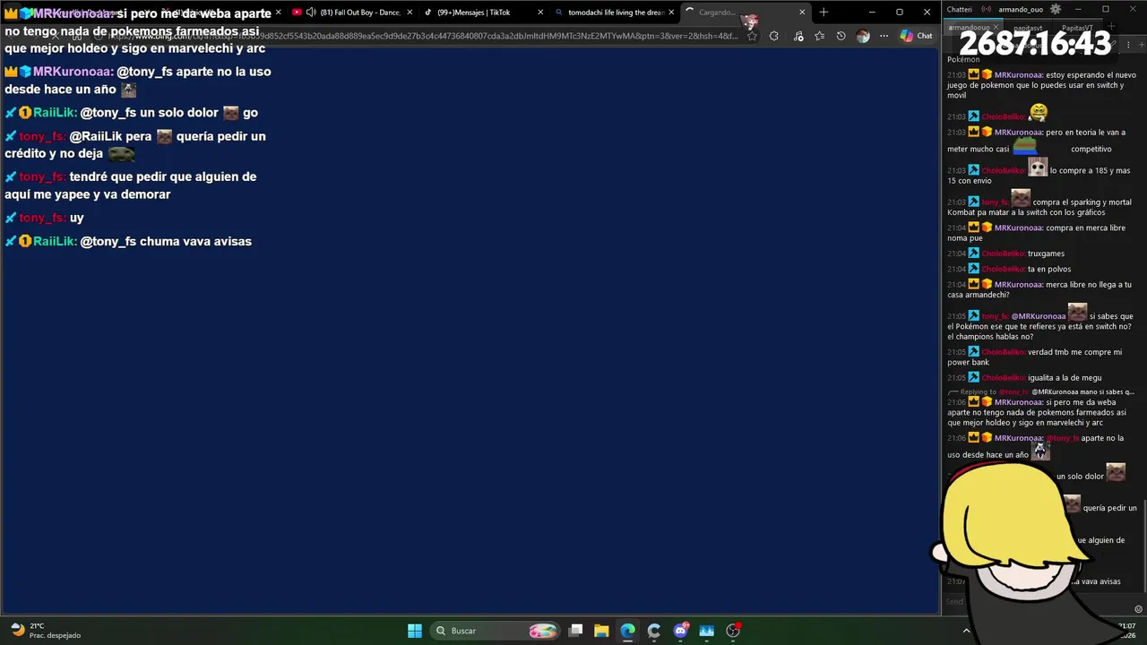
Task: Click the browser address bar URL
Action: [421, 37]
